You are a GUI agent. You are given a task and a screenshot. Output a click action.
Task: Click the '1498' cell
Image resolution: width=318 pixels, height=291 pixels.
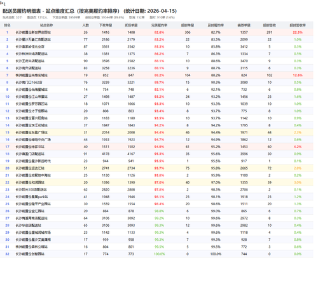106,97
